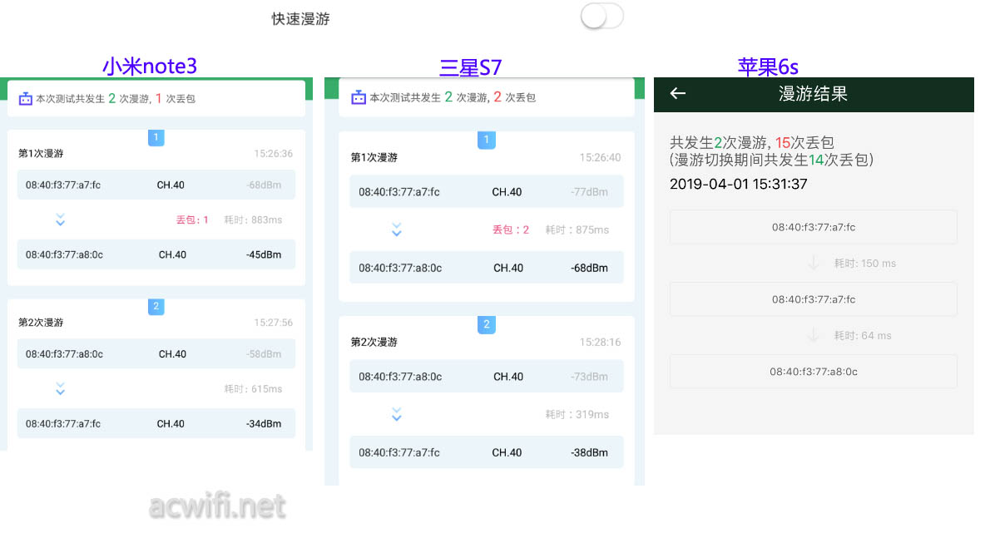Click down arrow beside 耗时: 64 ms
The height and width of the screenshot is (533, 990).
click(x=814, y=335)
